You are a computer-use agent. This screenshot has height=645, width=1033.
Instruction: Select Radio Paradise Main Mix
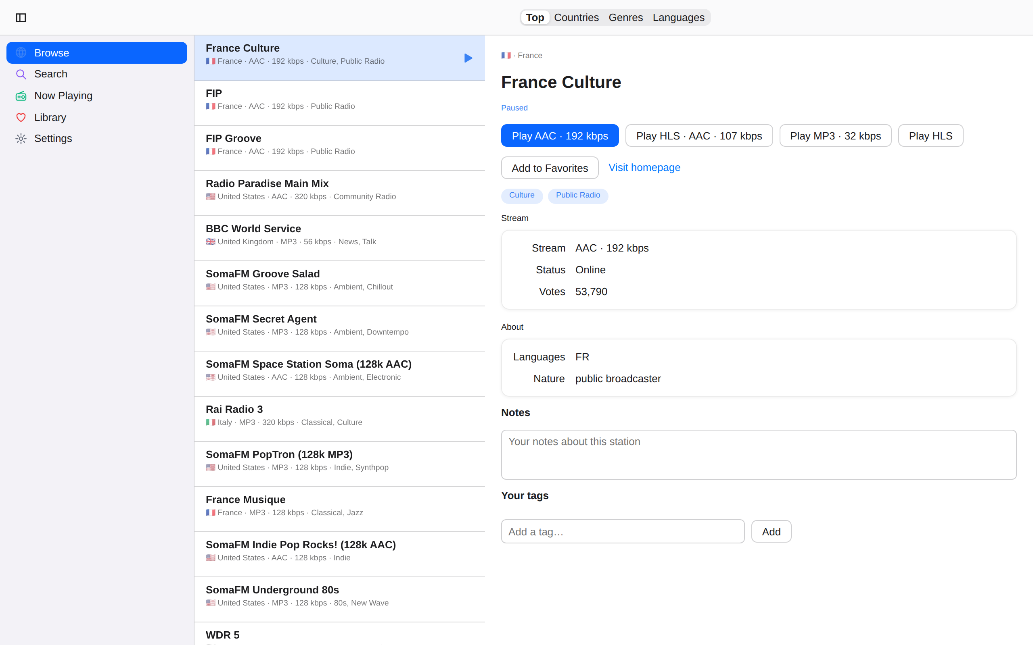point(339,193)
